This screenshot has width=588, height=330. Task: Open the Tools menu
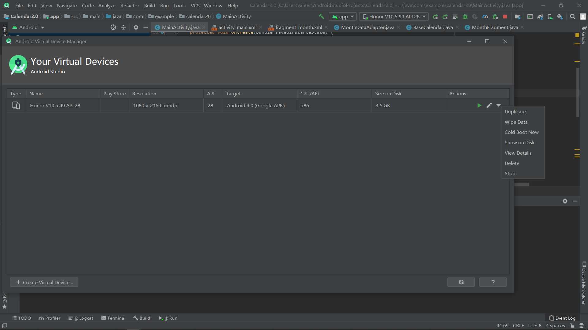point(179,5)
